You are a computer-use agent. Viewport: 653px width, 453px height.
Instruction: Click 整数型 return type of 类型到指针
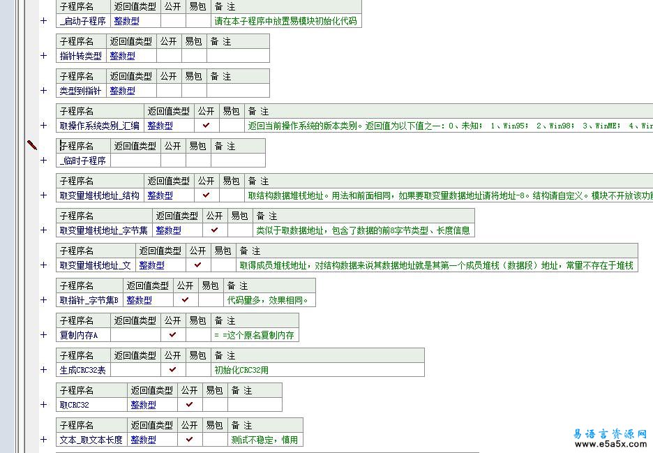click(123, 91)
